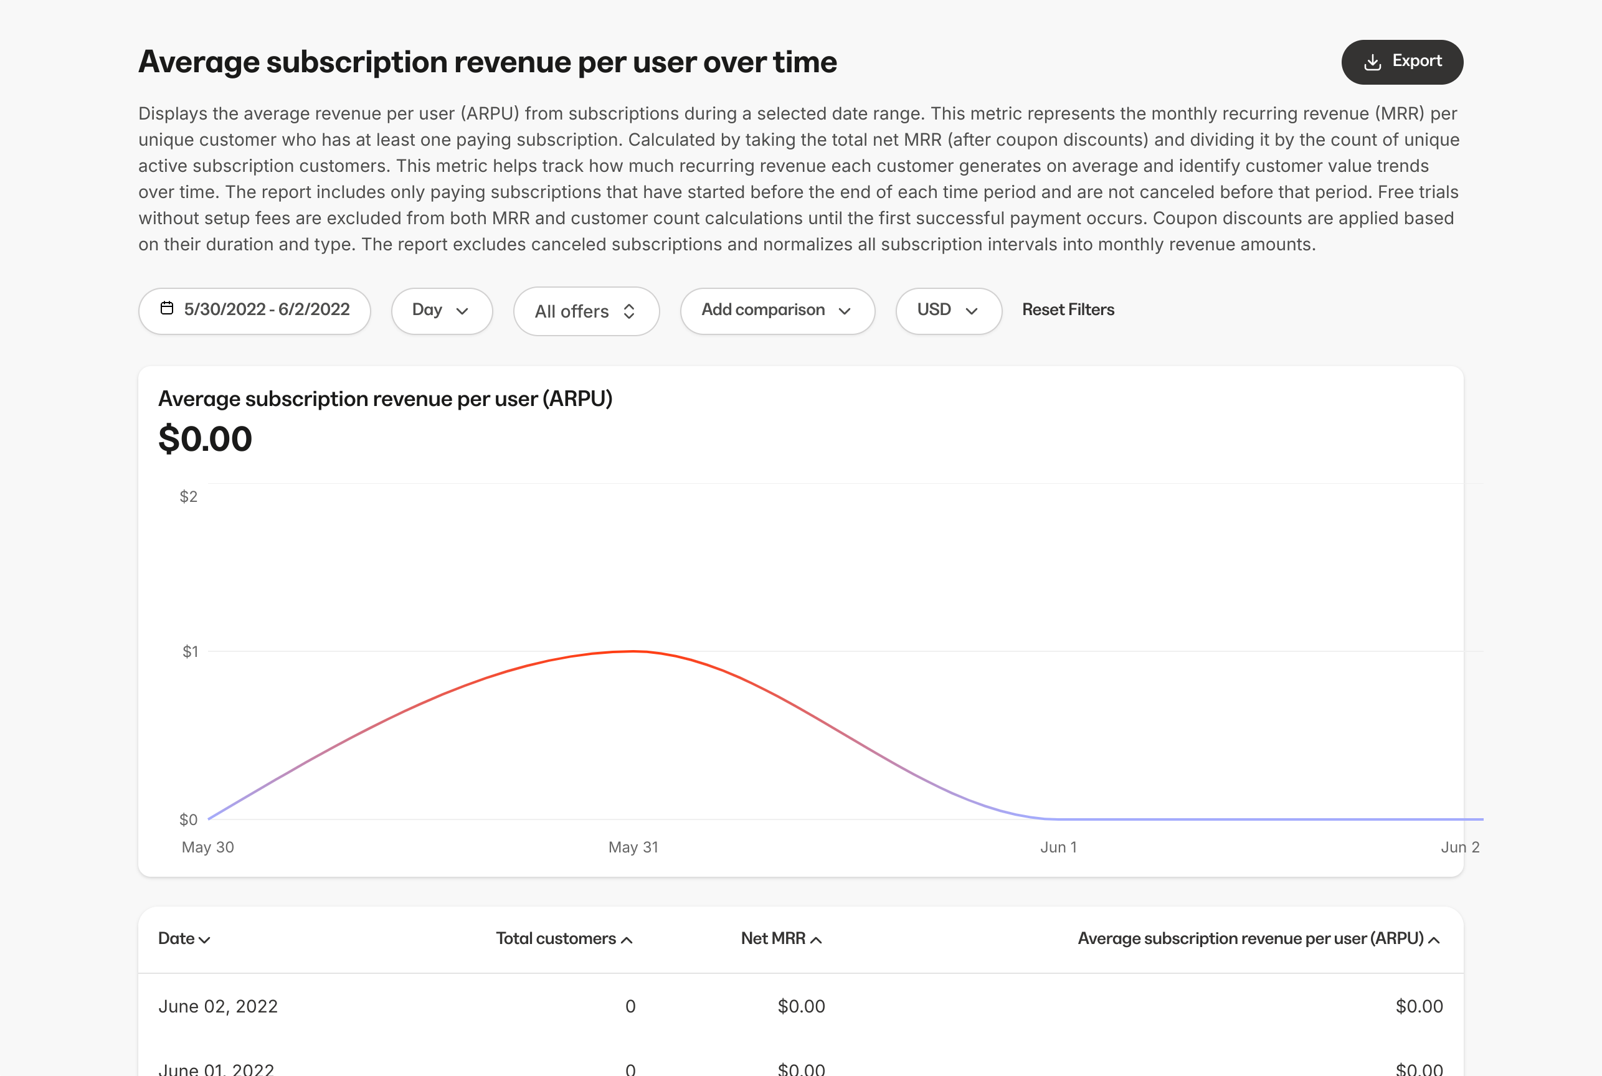Click the Export download icon

(1372, 62)
